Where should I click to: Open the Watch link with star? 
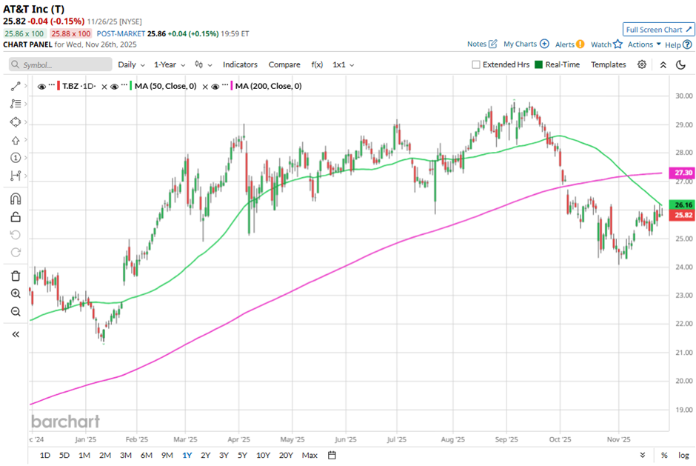click(606, 44)
